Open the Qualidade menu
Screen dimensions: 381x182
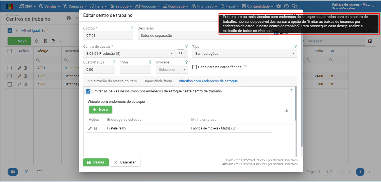point(175,6)
